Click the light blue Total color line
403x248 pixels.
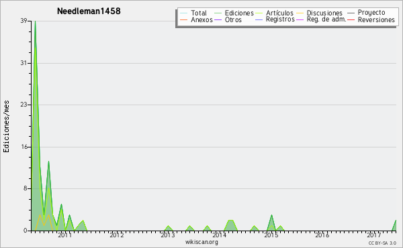click(x=184, y=13)
